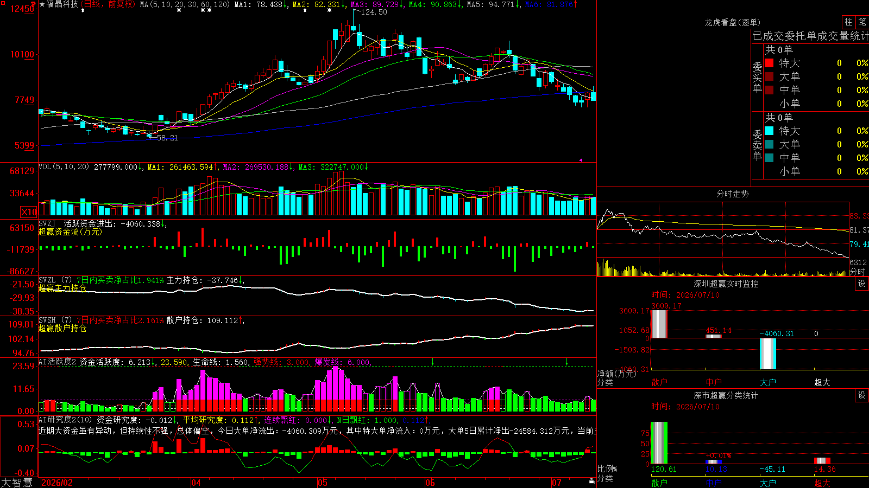869x488 pixels.
Task: Click the SVZL indicator name
Action: click(x=47, y=280)
